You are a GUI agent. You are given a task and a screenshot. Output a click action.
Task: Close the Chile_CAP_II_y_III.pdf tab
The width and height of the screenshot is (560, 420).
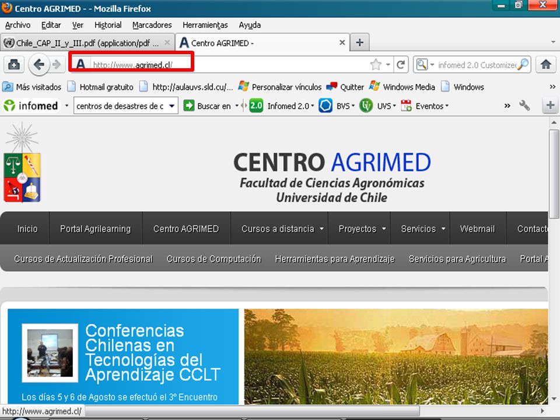pos(167,43)
